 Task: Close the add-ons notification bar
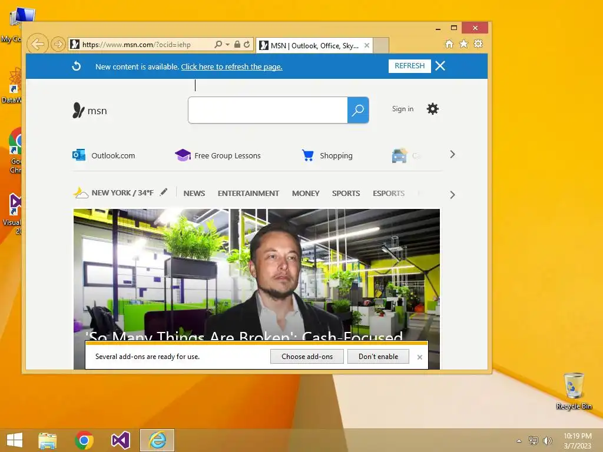pyautogui.click(x=419, y=357)
